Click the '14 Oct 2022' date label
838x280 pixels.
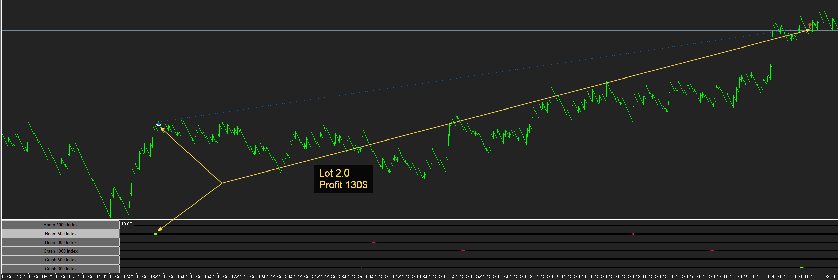[13, 277]
